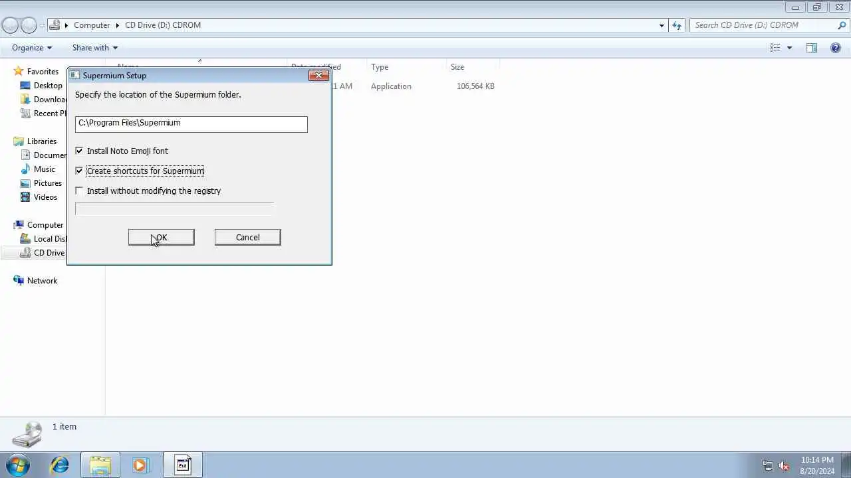Launch Internet Explorer from taskbar
851x478 pixels.
click(60, 465)
